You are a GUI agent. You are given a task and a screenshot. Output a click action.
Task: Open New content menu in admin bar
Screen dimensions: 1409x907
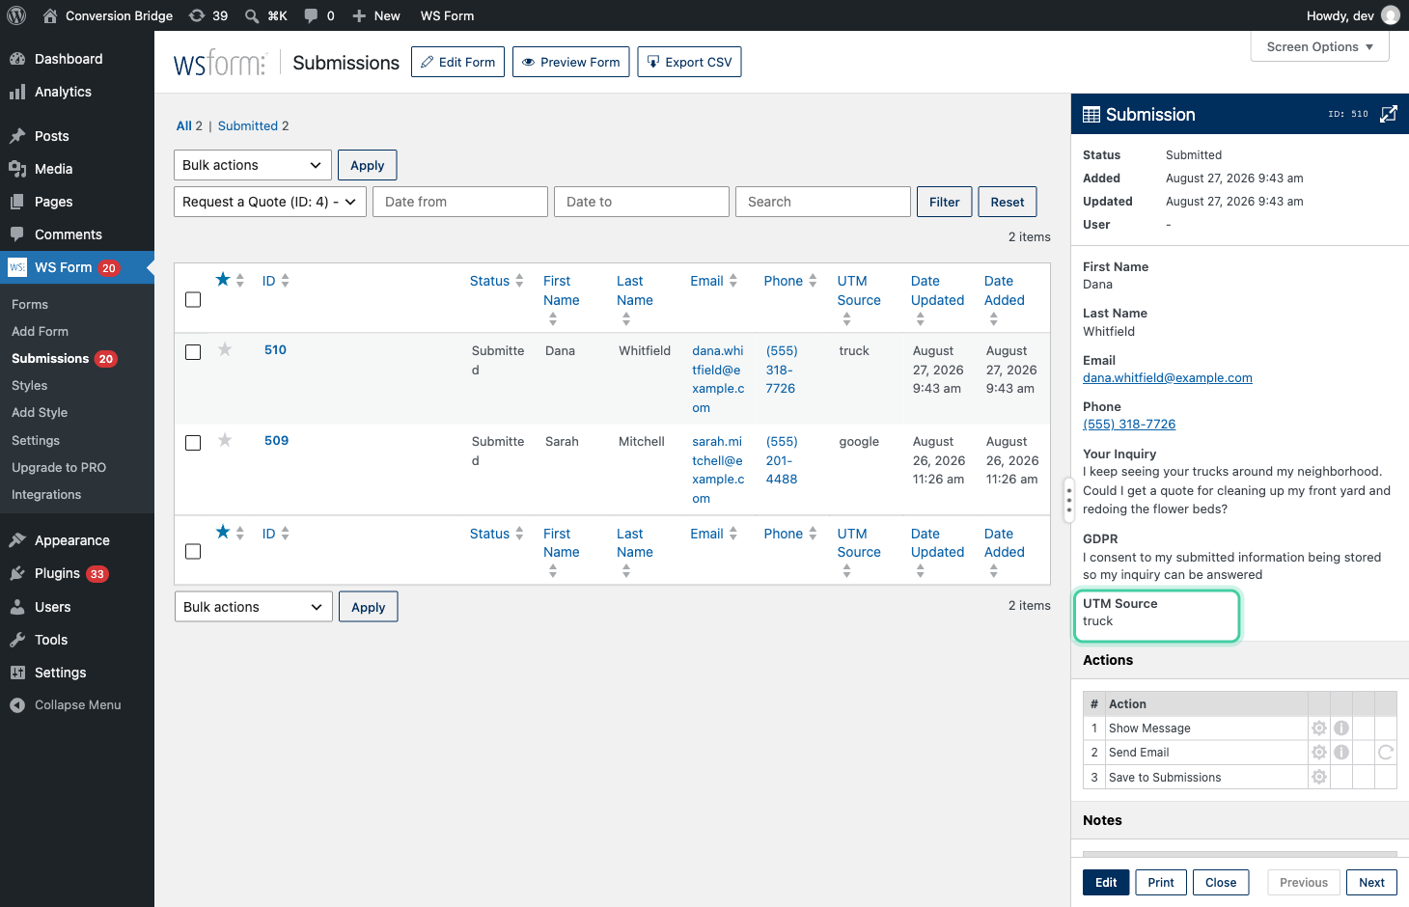(x=376, y=15)
